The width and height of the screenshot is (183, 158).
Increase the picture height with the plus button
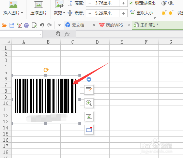(124, 3)
